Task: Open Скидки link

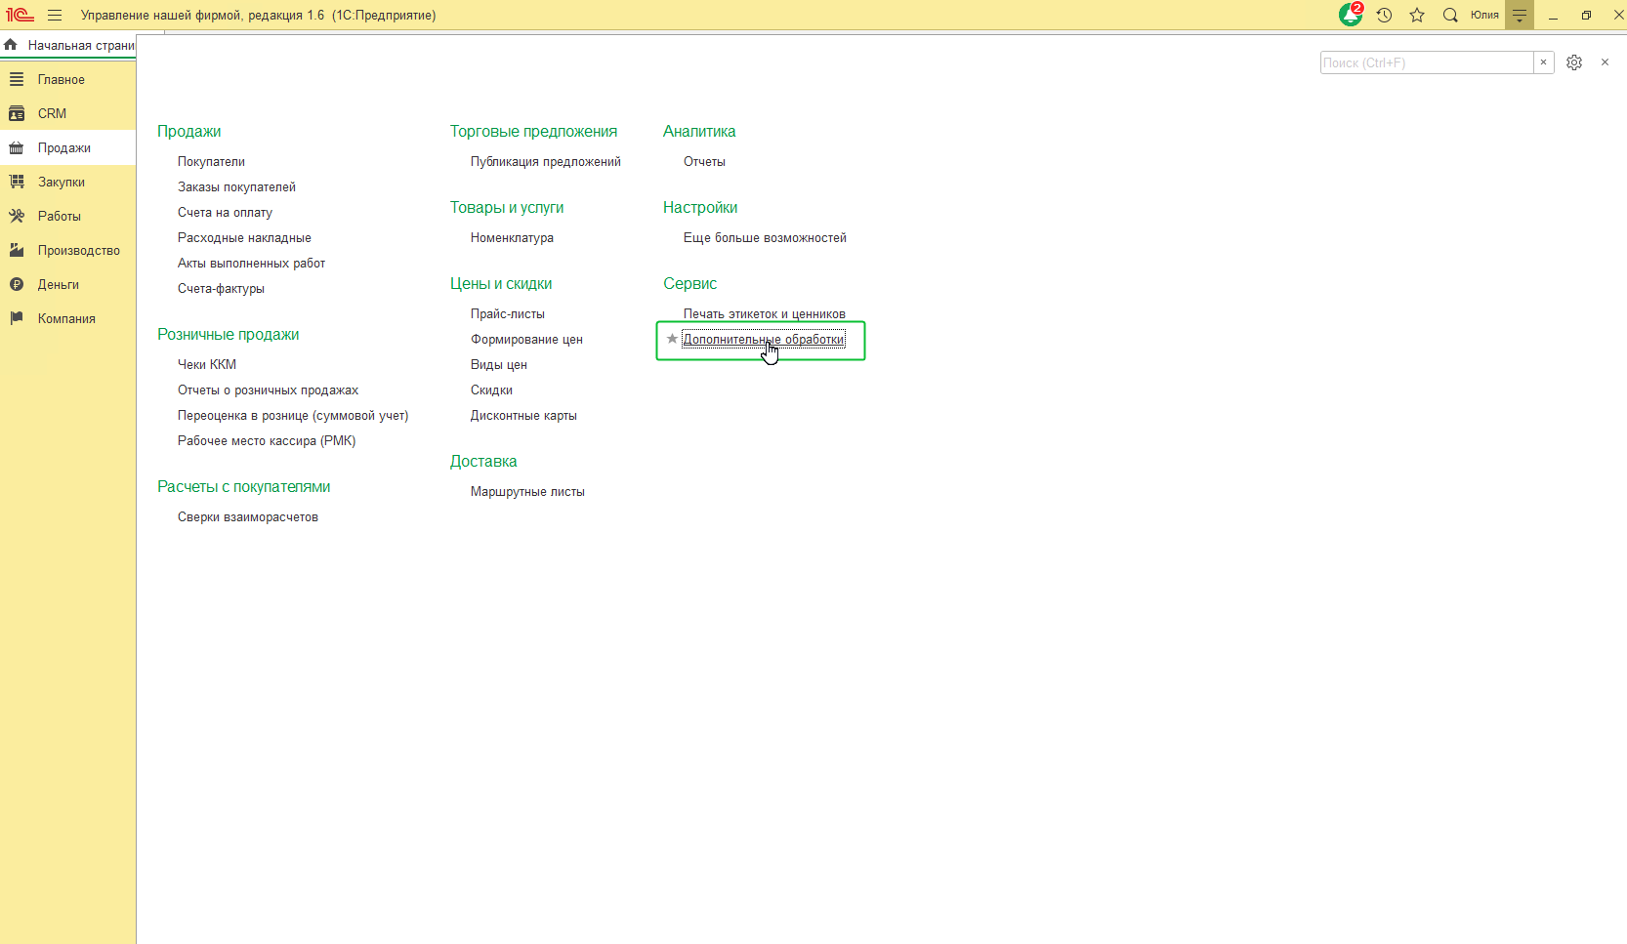Action: click(491, 390)
